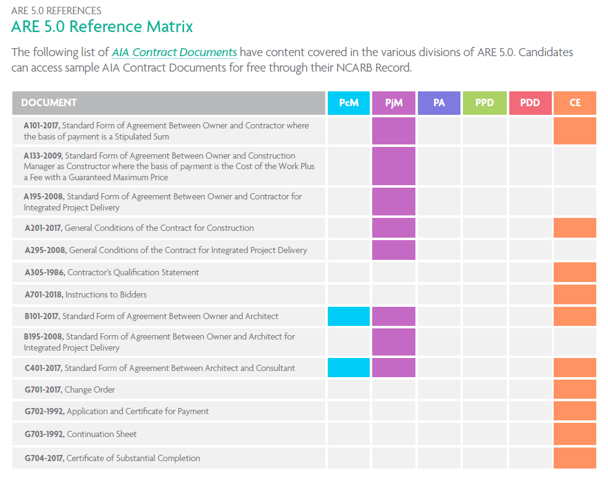The width and height of the screenshot is (608, 479).
Task: Click the purple PA column header
Action: coord(439,103)
